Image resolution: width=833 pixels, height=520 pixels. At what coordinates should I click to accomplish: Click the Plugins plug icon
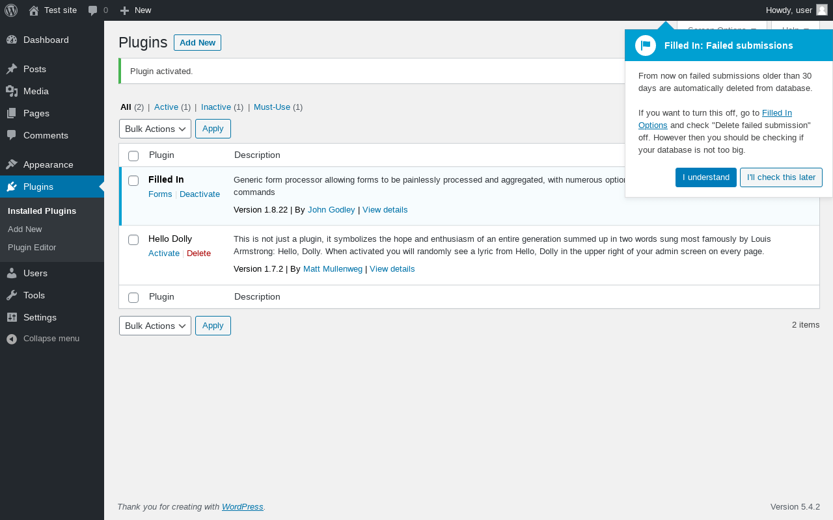[12, 187]
